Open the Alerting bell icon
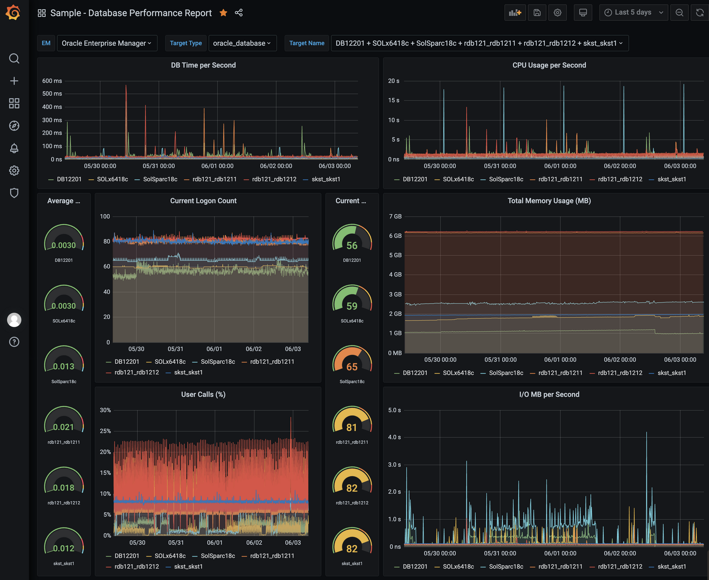The height and width of the screenshot is (580, 709). pyautogui.click(x=14, y=148)
